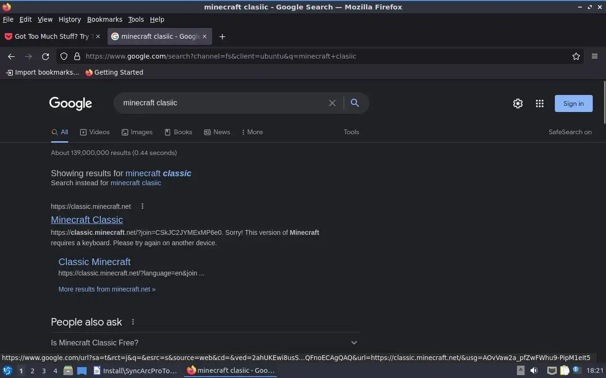Click the Google logo
Viewport: 606px width, 378px height.
(71, 103)
